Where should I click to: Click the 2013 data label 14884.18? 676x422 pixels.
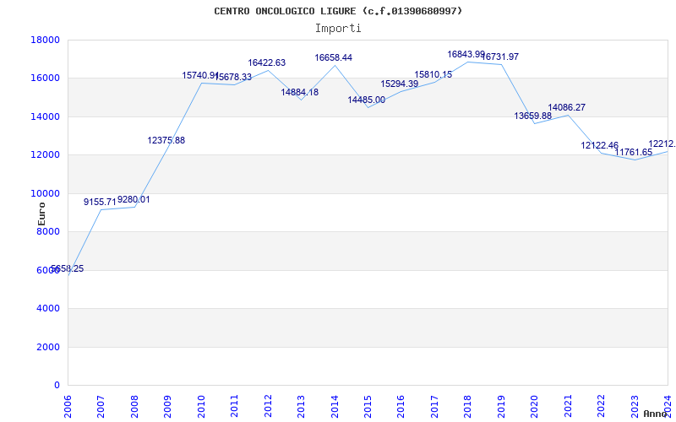click(299, 93)
